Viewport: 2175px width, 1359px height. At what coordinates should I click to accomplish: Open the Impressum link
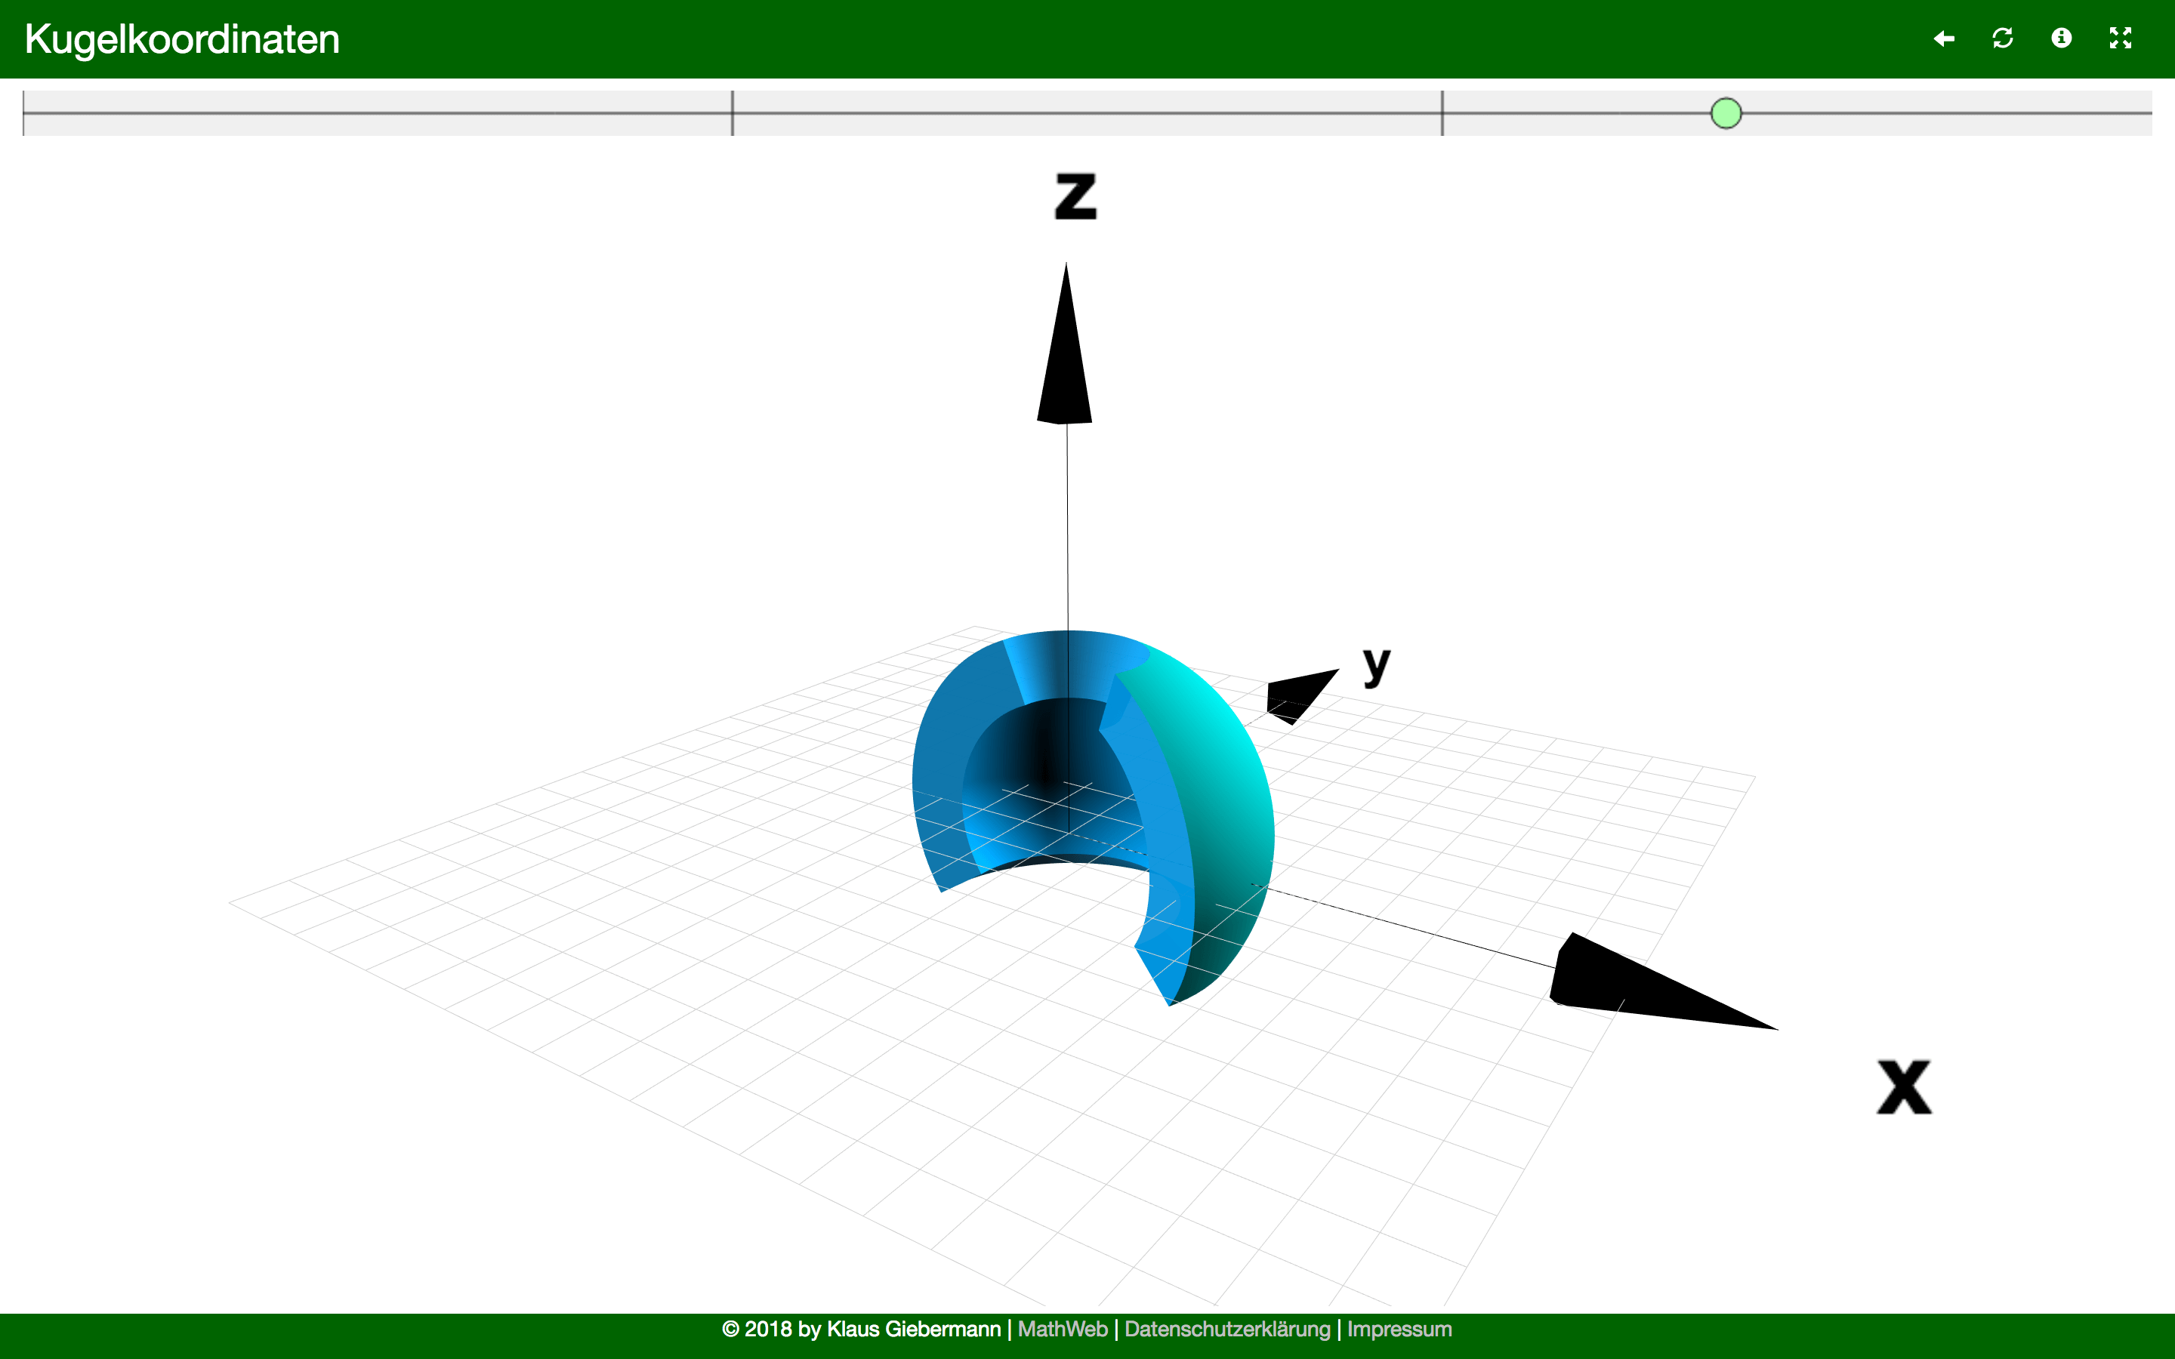click(1399, 1330)
